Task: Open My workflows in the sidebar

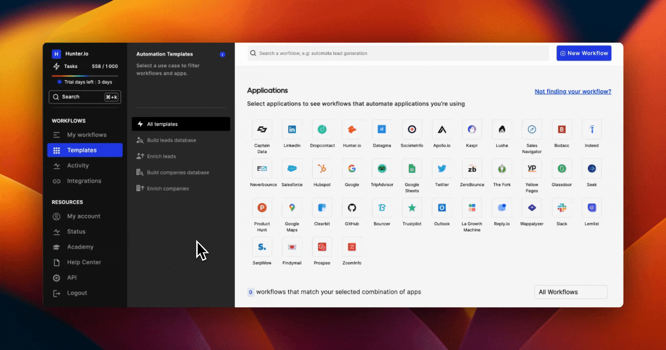Action: 85,135
